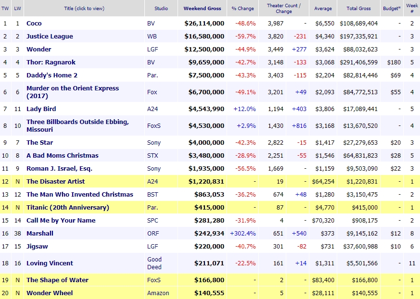The width and height of the screenshot is (420, 299).
Task: Select the +302.4% change for Marshall
Action: pyautogui.click(x=243, y=234)
